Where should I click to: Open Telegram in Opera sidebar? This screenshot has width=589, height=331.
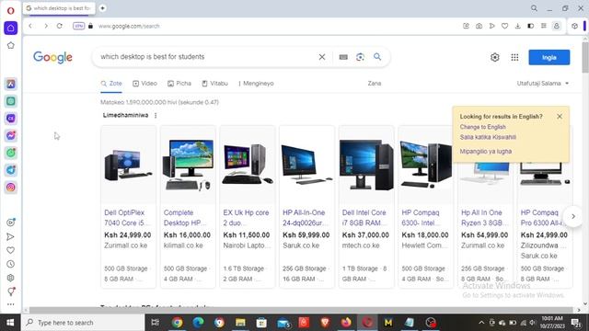pos(10,170)
